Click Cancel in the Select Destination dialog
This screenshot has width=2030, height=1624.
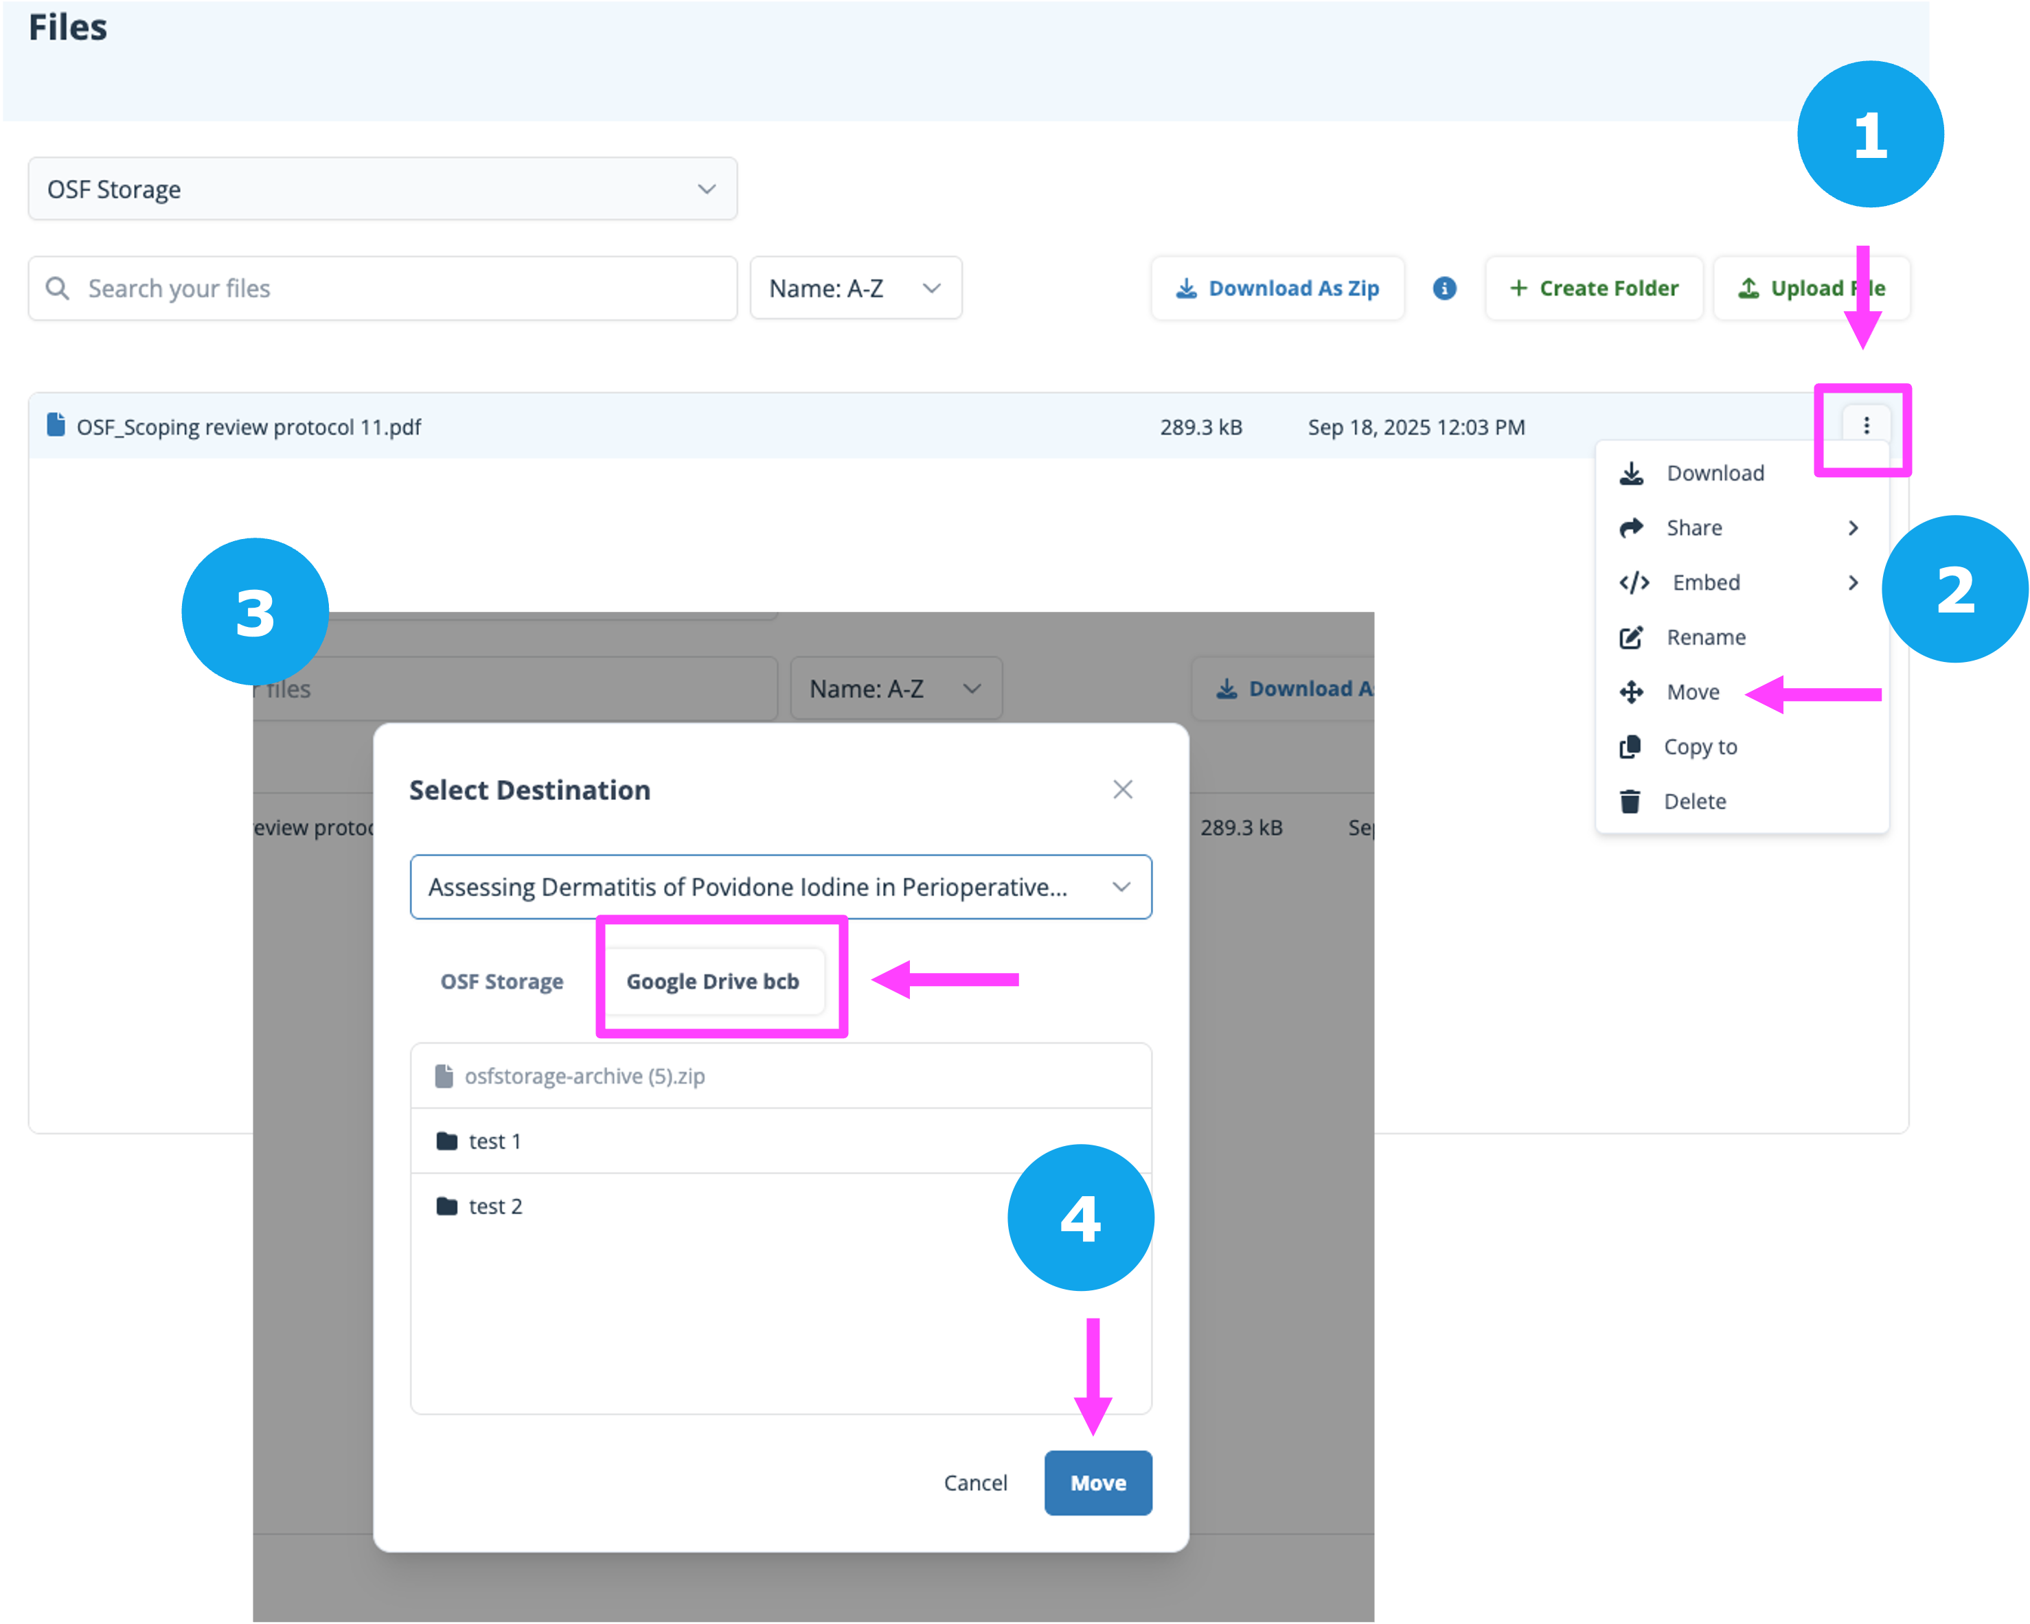[x=974, y=1483]
